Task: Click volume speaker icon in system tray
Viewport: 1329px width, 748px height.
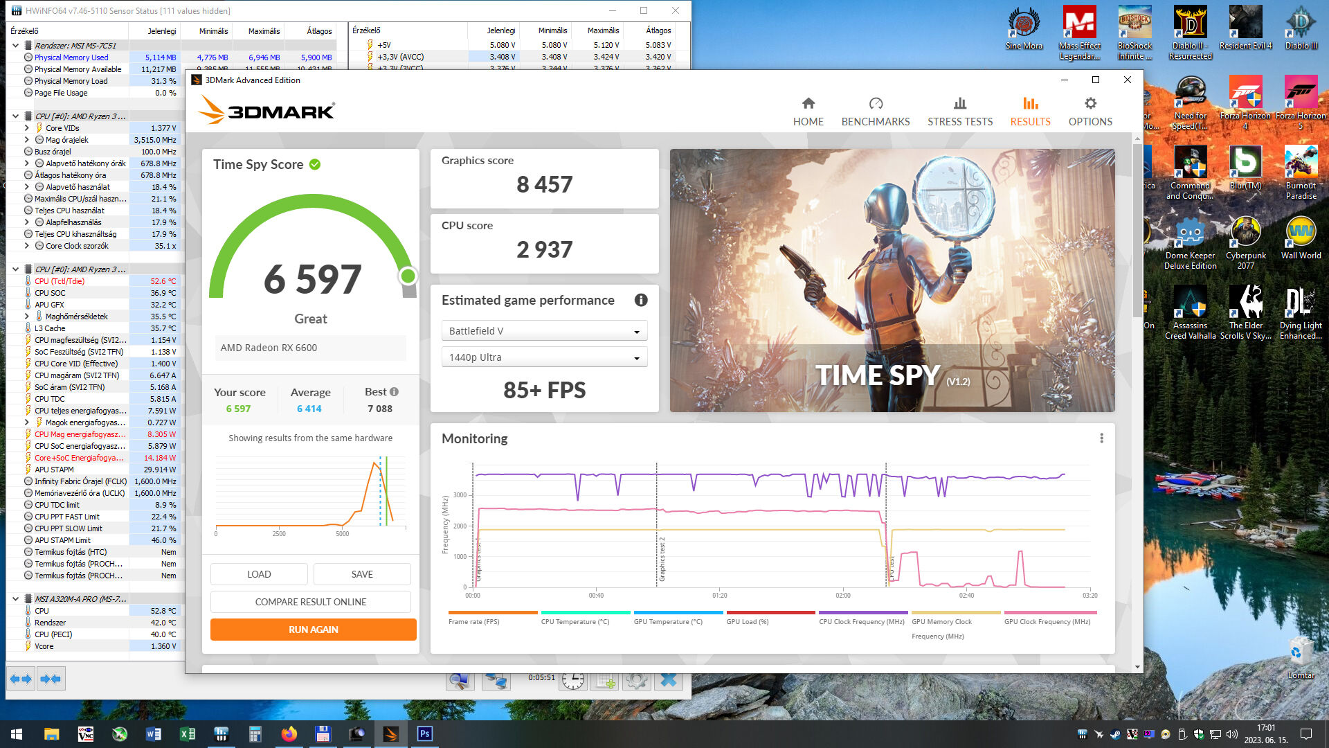Action: tap(1231, 734)
